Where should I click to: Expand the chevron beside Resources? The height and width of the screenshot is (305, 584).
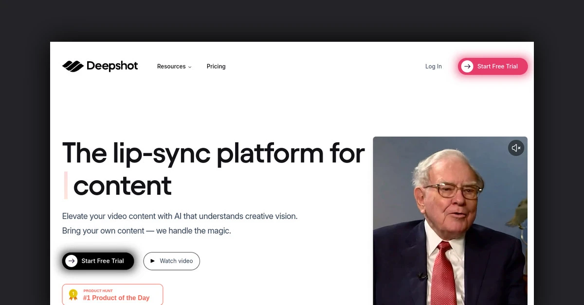click(190, 67)
